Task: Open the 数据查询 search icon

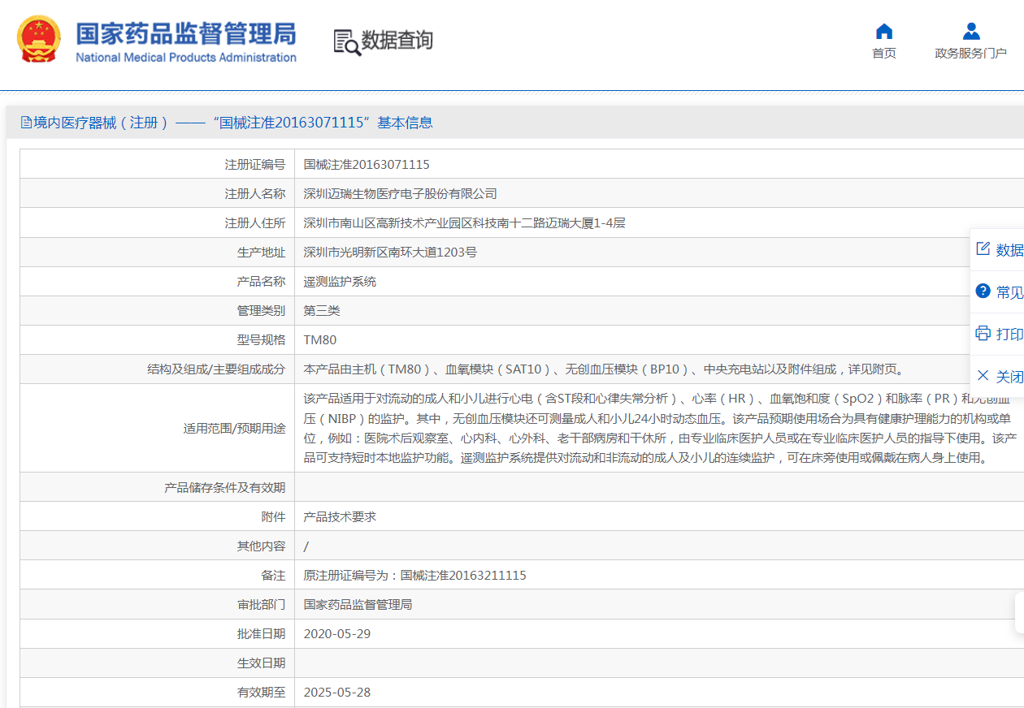Action: [346, 42]
